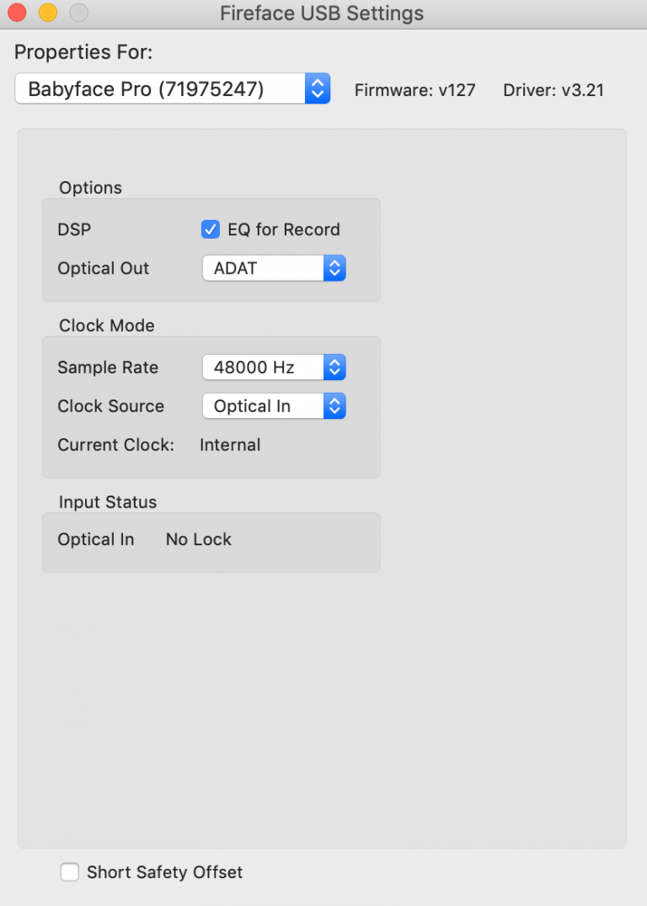Click the Firmware v127 label

[x=414, y=90]
